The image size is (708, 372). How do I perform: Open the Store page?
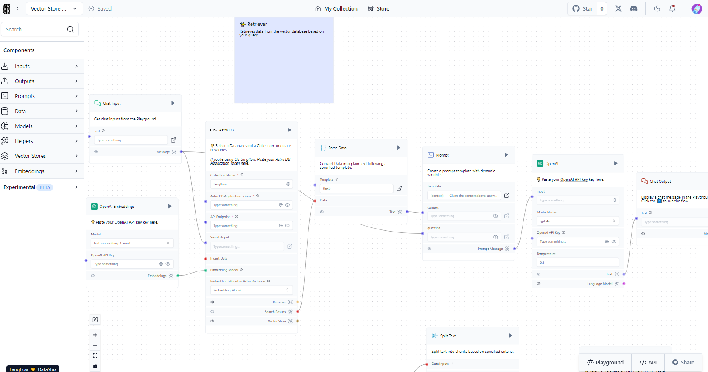point(378,8)
